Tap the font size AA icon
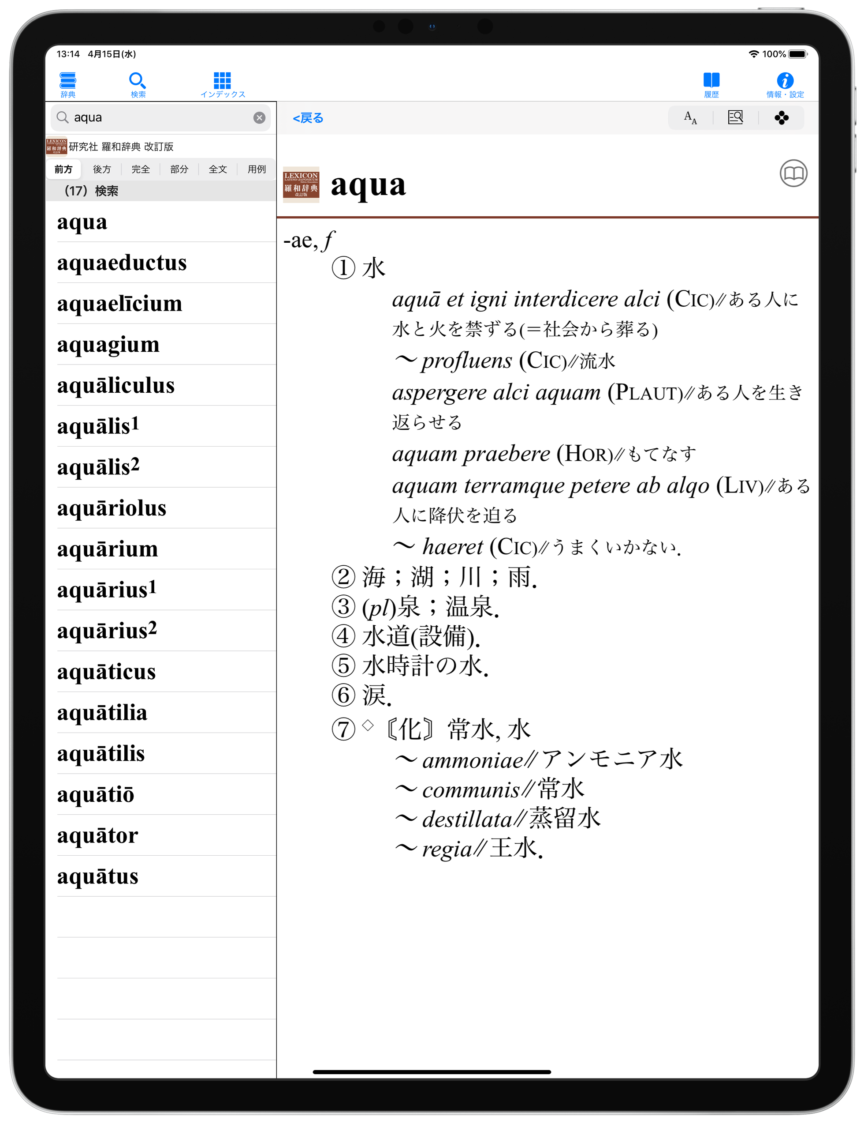Image resolution: width=864 pixels, height=1124 pixels. (x=690, y=118)
